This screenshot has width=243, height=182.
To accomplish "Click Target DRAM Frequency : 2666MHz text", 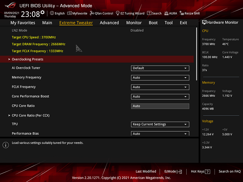I will point(38,44).
